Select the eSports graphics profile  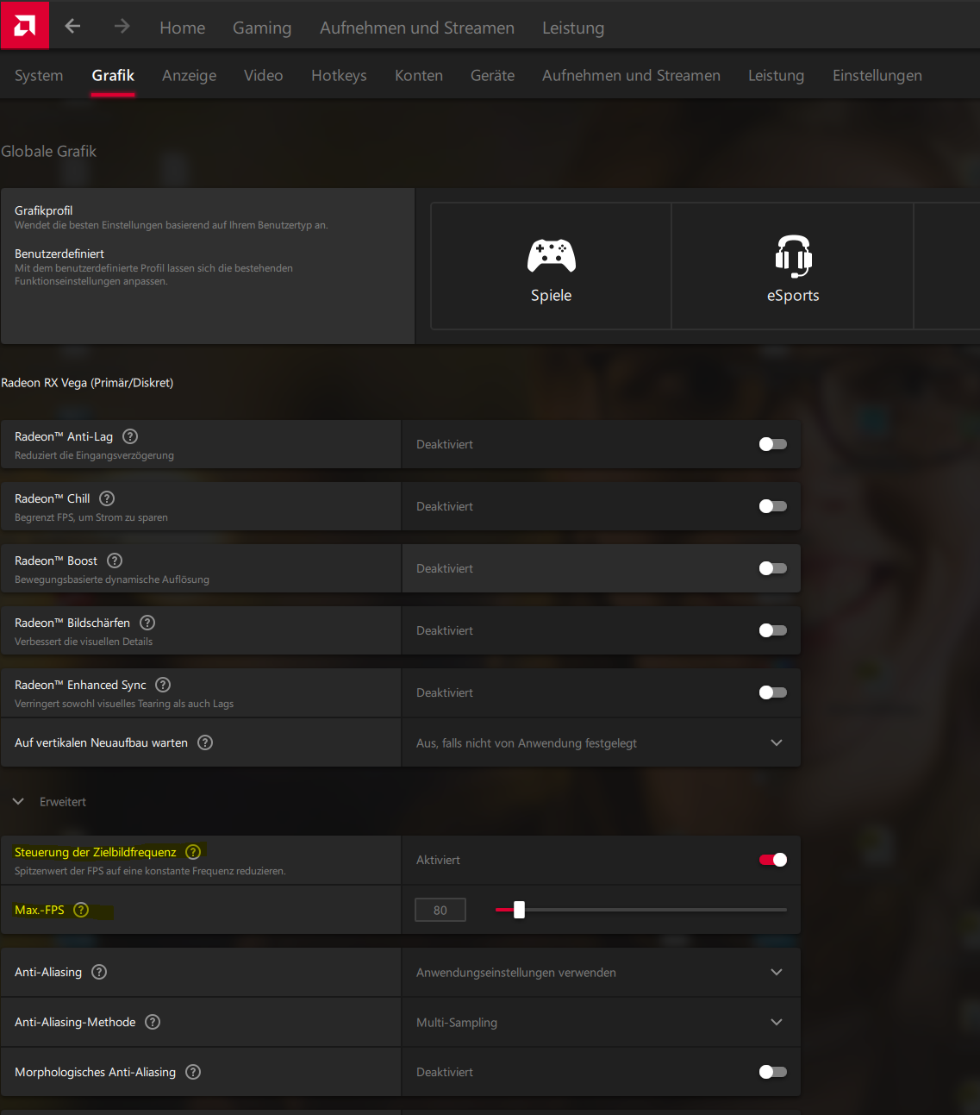tap(792, 266)
